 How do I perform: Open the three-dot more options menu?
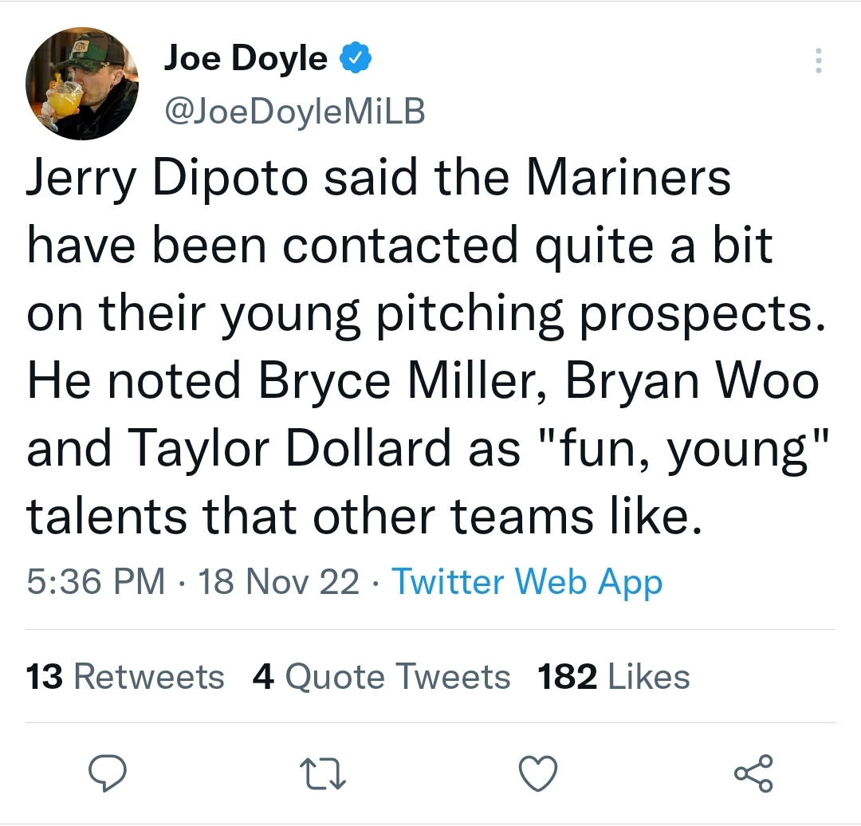tap(819, 61)
